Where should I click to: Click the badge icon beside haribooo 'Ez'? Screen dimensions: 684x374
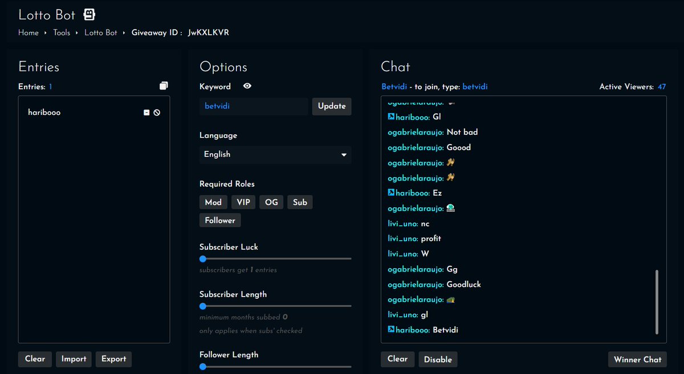click(391, 193)
